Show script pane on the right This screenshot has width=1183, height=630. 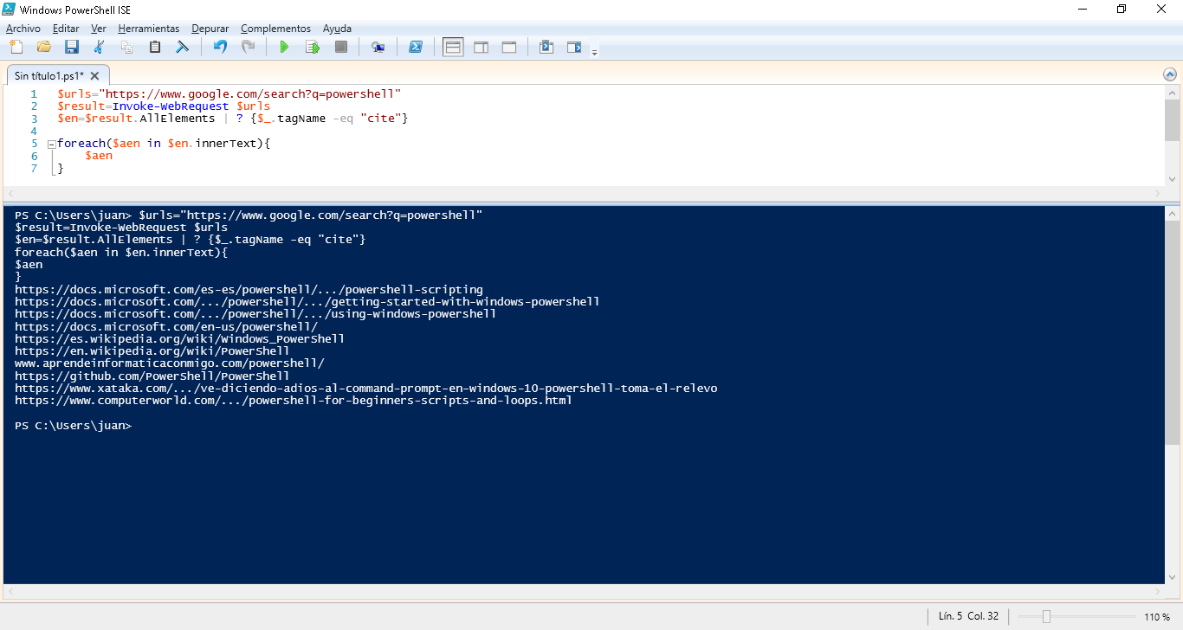click(x=481, y=47)
